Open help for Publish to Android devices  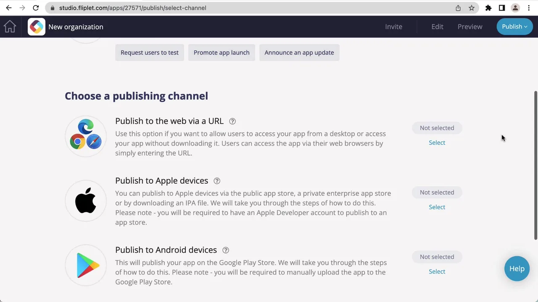click(226, 250)
